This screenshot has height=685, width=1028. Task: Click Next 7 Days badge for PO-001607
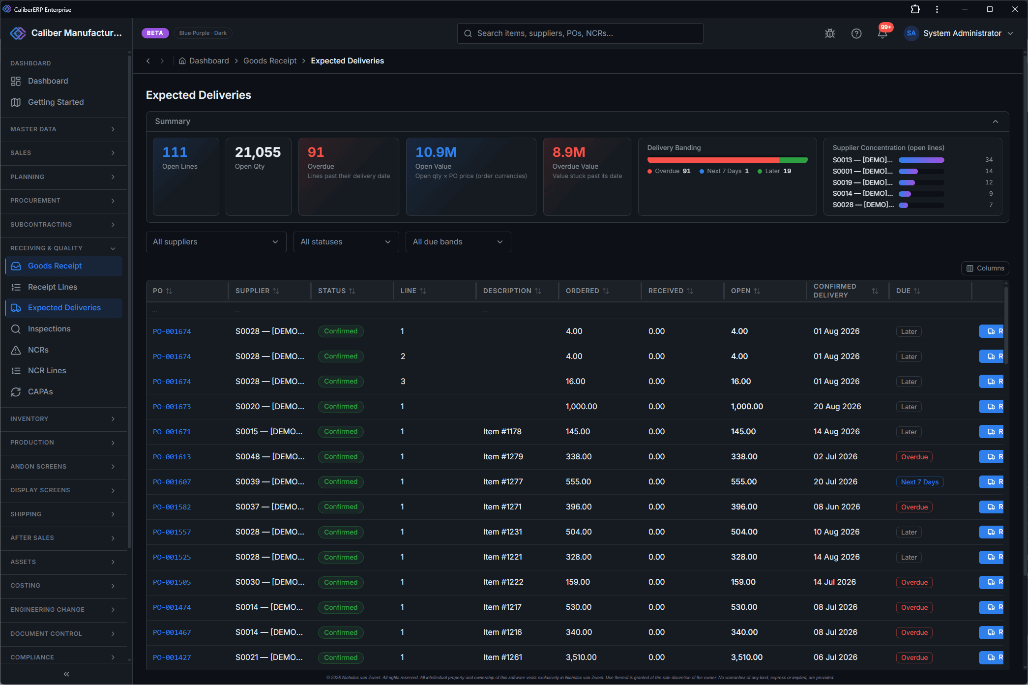919,482
